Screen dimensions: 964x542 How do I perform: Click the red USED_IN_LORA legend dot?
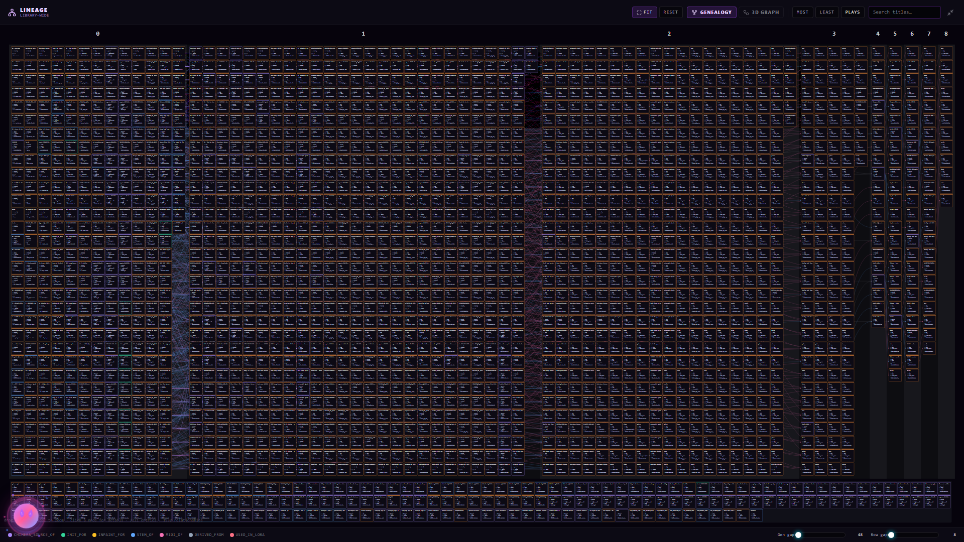232,535
